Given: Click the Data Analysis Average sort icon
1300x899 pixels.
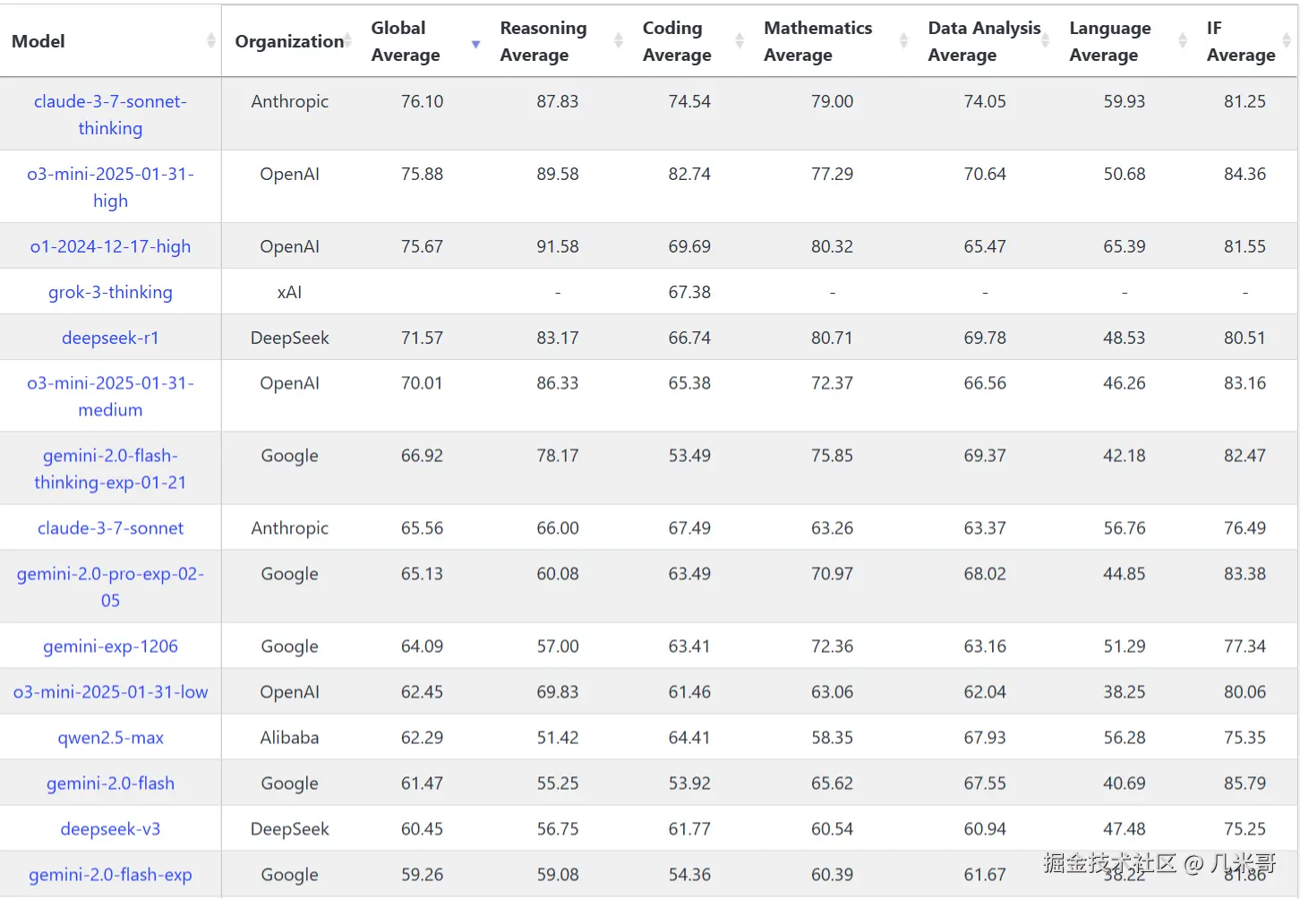Looking at the screenshot, I should pyautogui.click(x=1045, y=41).
